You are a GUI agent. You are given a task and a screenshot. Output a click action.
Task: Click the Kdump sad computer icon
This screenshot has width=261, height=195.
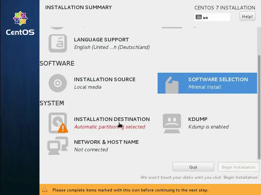(172, 123)
